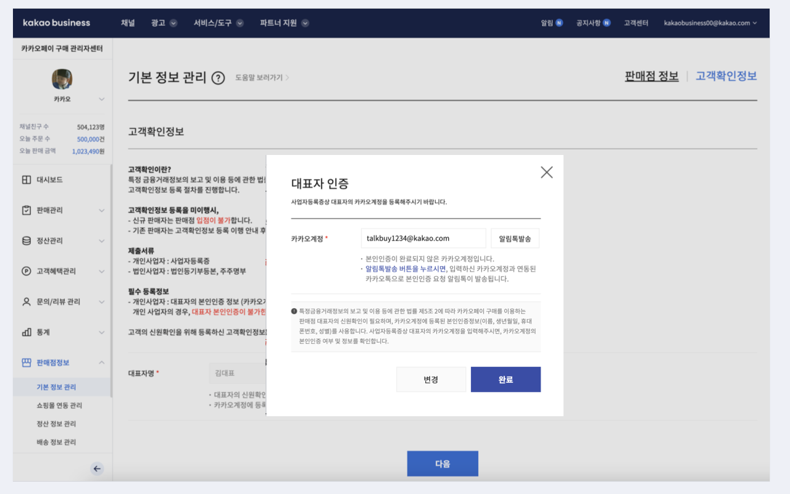The width and height of the screenshot is (790, 494).
Task: Expand the 카카오 channel selector chevron
Action: pos(102,99)
